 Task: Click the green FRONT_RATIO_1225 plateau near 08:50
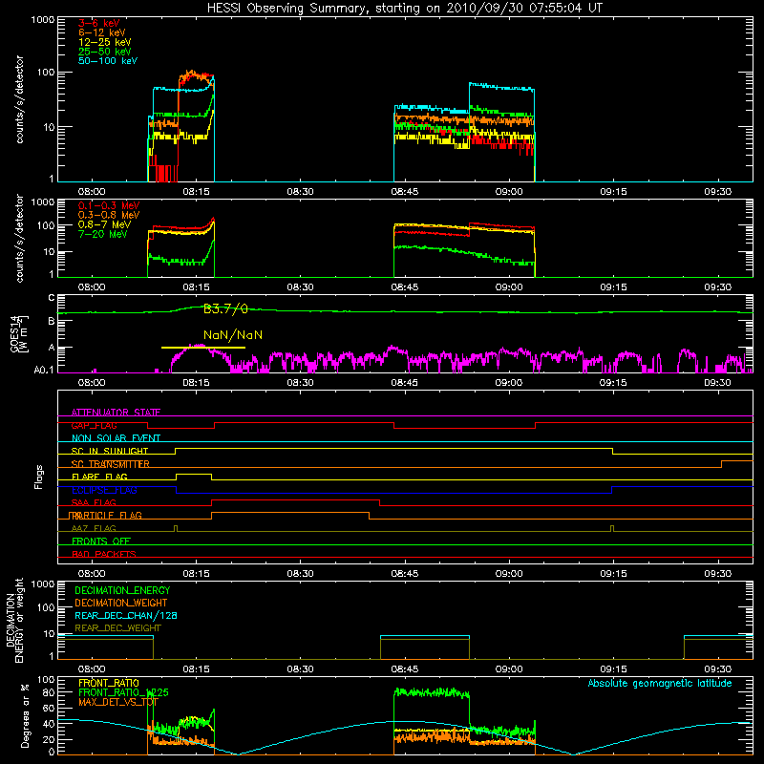click(432, 691)
